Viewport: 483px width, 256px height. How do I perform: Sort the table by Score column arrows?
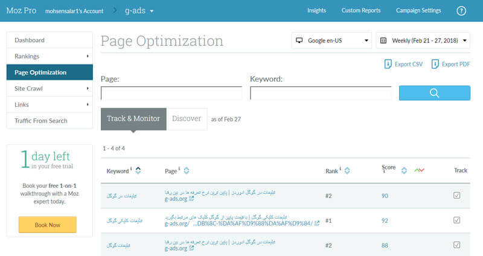pyautogui.click(x=404, y=170)
